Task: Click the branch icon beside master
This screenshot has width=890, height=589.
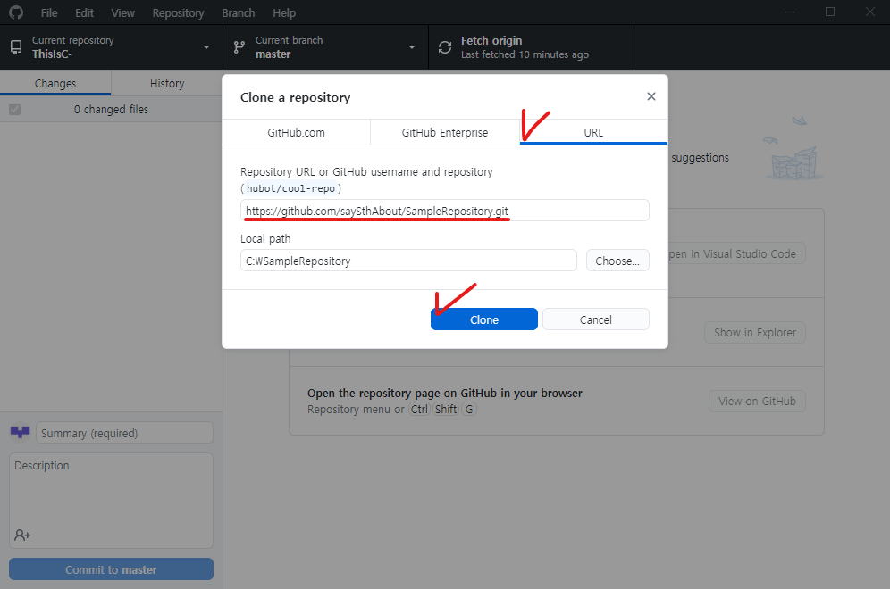Action: (239, 47)
